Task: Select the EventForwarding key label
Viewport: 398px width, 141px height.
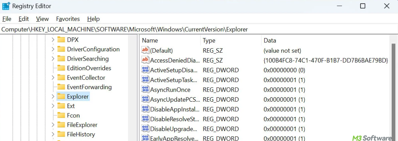Action: (89, 87)
